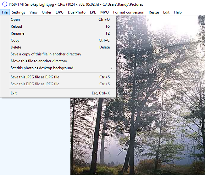Select Exit from the File menu
Screen dimensions: 205x175
pos(58,93)
